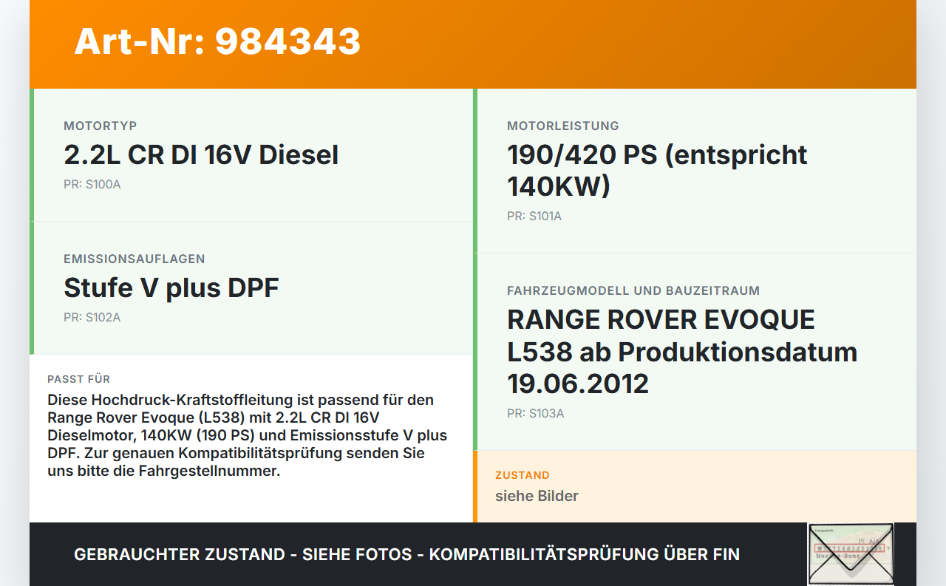The image size is (946, 586).
Task: Click the 'MOTORTYP' label
Action: coord(101,126)
